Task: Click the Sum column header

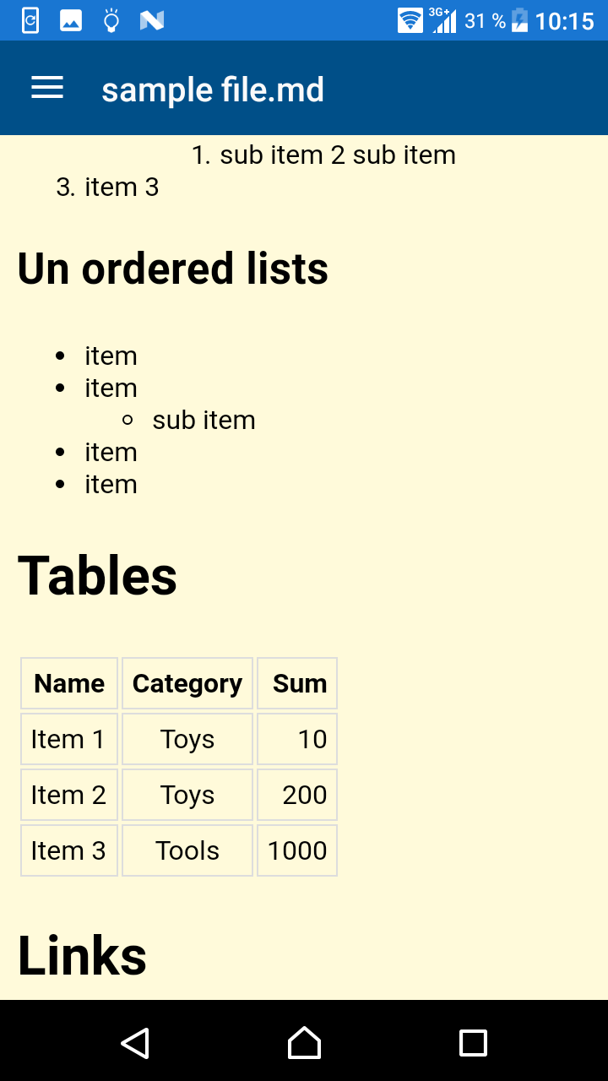Action: [299, 683]
